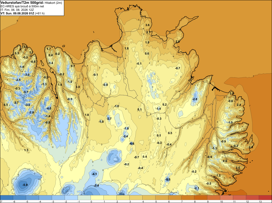Viewport: 272px width, 203px height.
Task: Click the line 'EC-HRES spá brúuð á 500m net'
Action: 22,7
